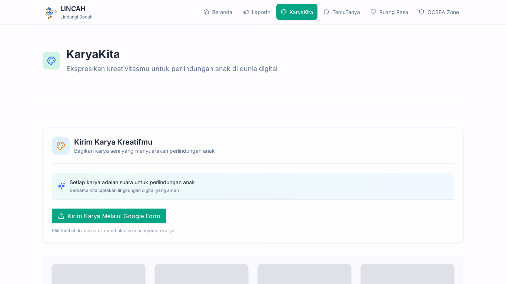Click the Setiap karya adalah suara text

click(x=132, y=182)
